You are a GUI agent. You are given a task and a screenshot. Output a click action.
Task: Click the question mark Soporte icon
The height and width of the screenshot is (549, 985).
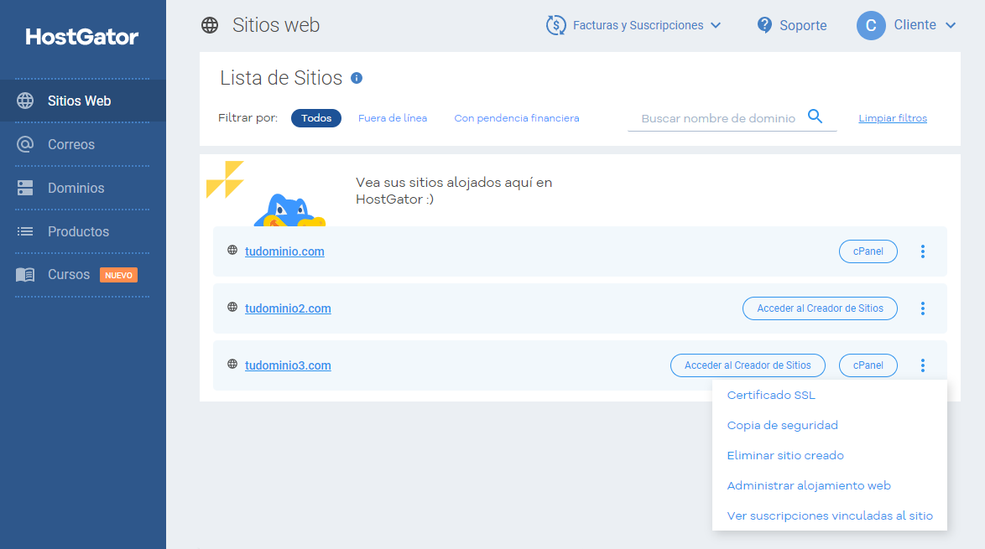point(764,25)
